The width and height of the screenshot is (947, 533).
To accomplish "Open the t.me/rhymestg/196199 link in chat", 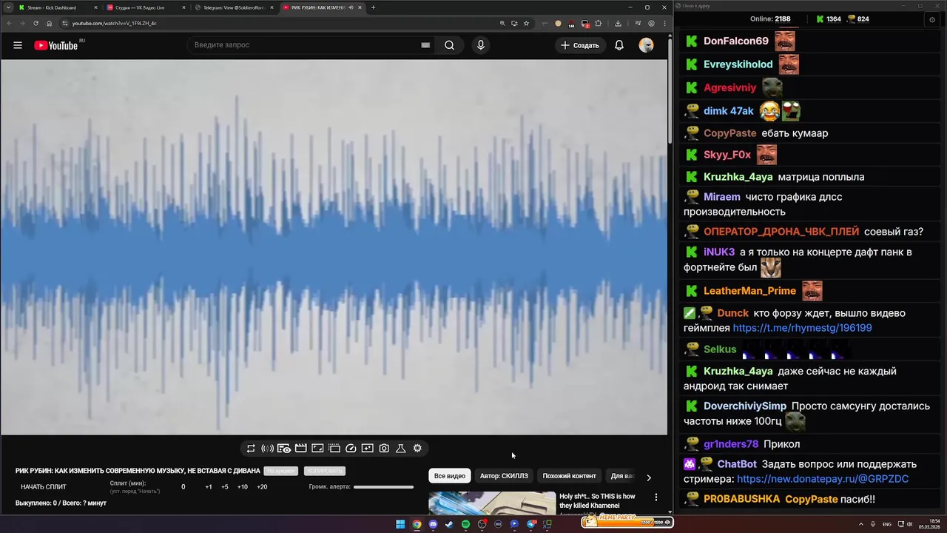I will point(802,328).
